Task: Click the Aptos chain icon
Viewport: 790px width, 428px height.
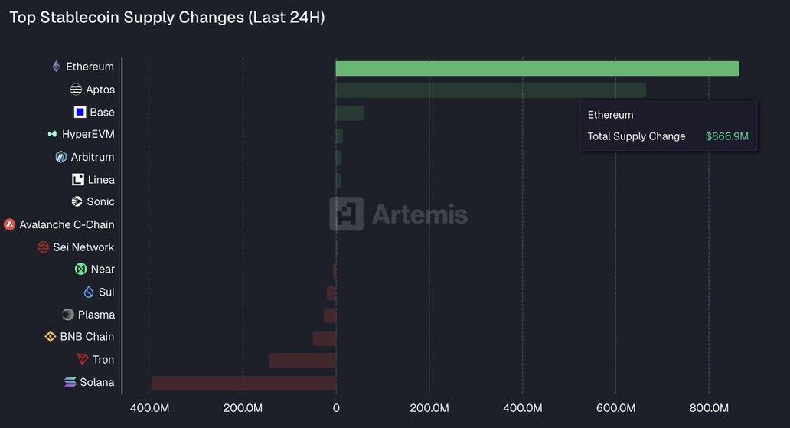Action: [x=76, y=90]
